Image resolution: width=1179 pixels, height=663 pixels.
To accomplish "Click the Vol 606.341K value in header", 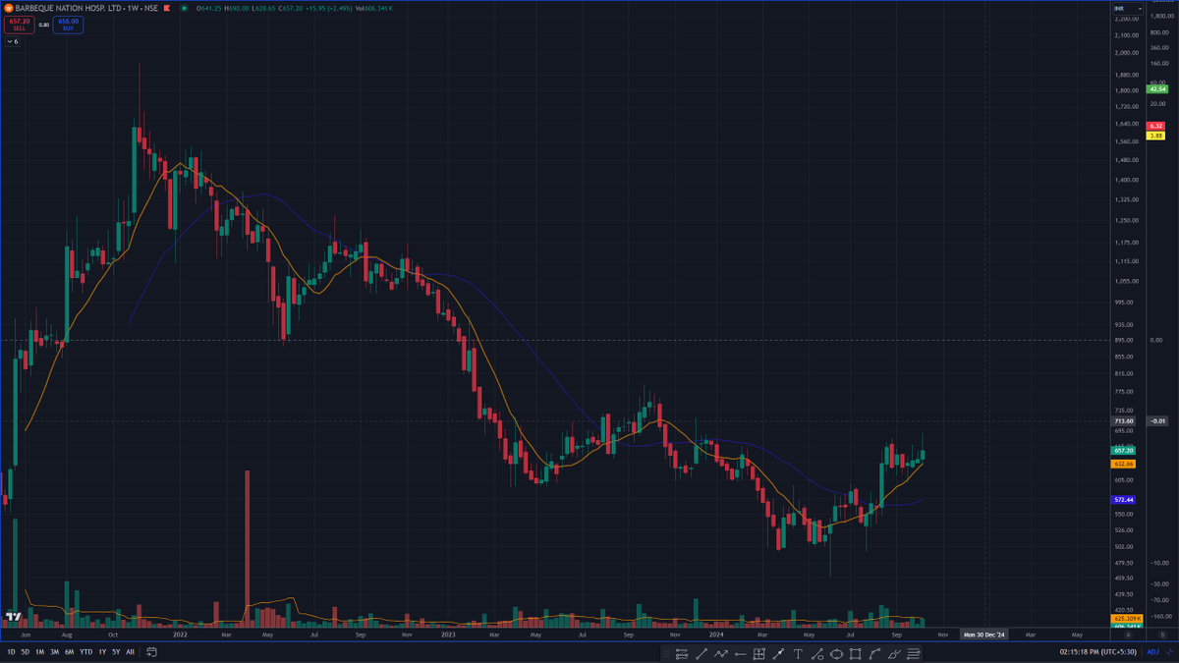I will click(x=373, y=8).
